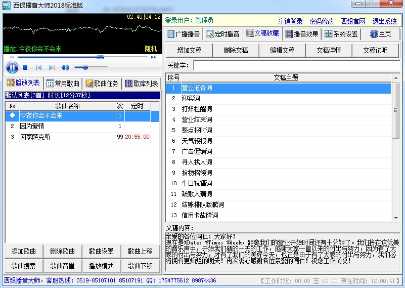Click the 注销登录 link
Image resolution: width=405 pixels, height=288 pixels.
click(x=290, y=21)
